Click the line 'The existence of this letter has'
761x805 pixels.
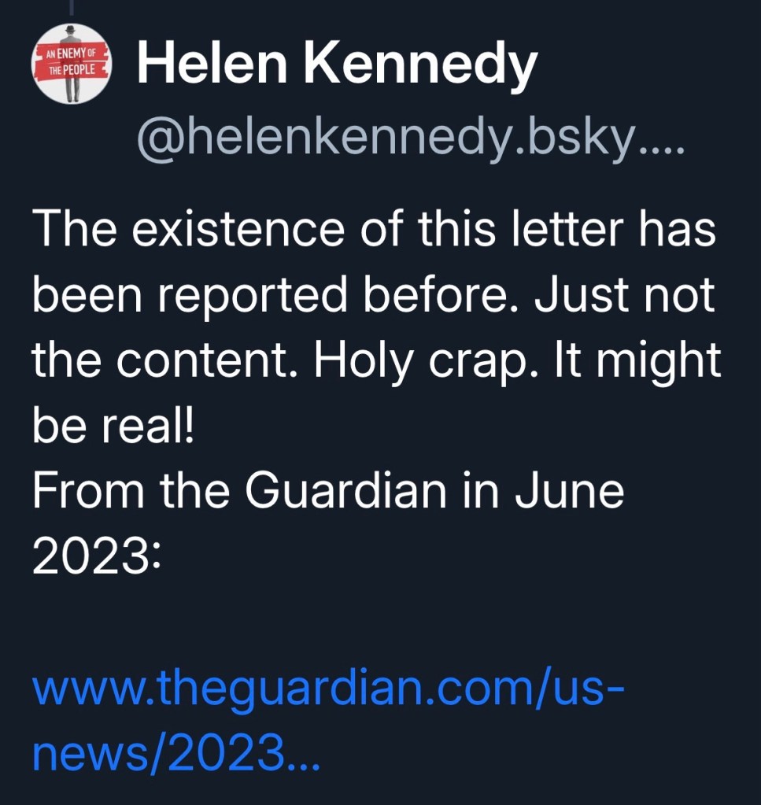(x=373, y=229)
